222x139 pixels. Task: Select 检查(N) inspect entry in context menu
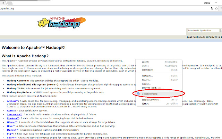159,104
